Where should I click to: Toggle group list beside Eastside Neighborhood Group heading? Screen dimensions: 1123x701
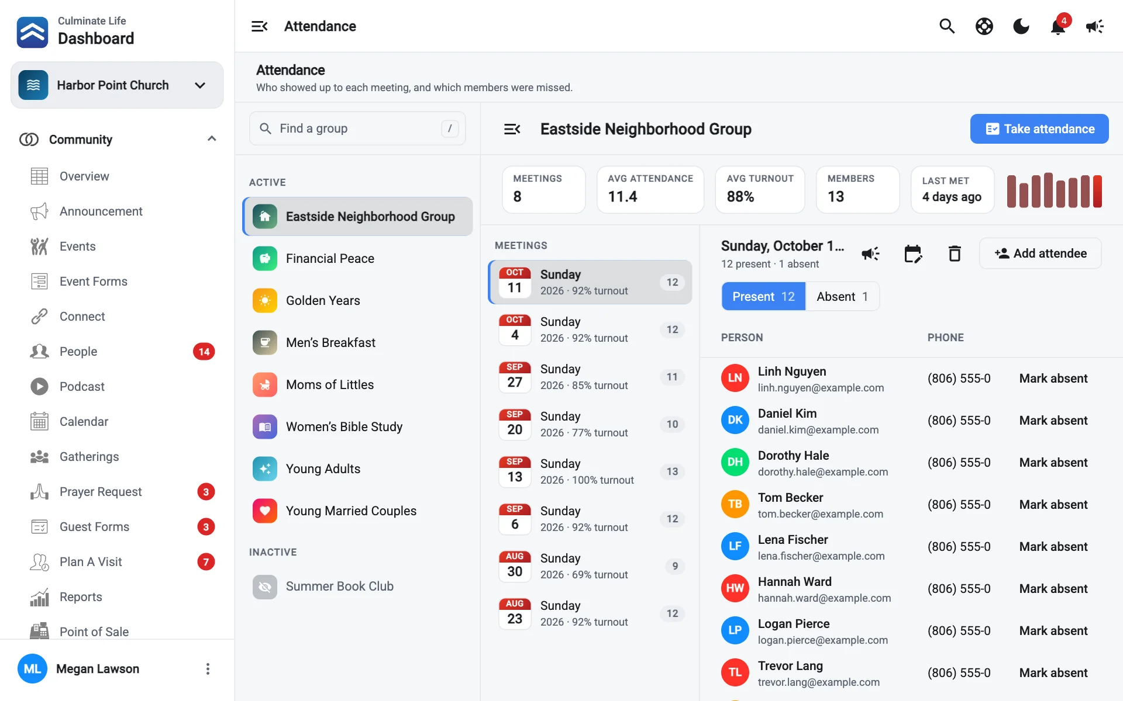point(512,129)
